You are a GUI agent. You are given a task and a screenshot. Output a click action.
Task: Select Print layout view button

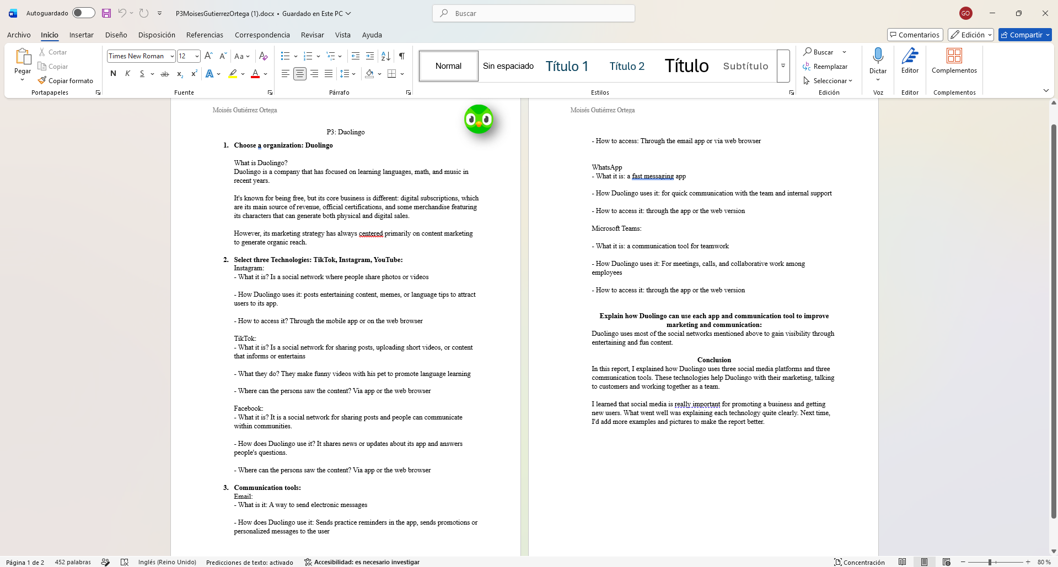point(924,562)
